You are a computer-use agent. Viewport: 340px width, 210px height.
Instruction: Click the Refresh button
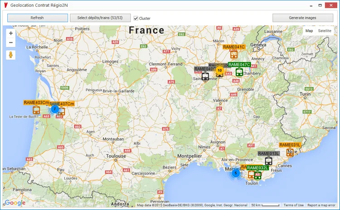pos(38,18)
